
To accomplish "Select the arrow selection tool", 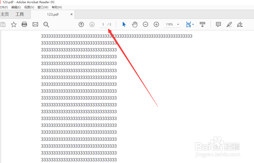I will click(x=124, y=24).
